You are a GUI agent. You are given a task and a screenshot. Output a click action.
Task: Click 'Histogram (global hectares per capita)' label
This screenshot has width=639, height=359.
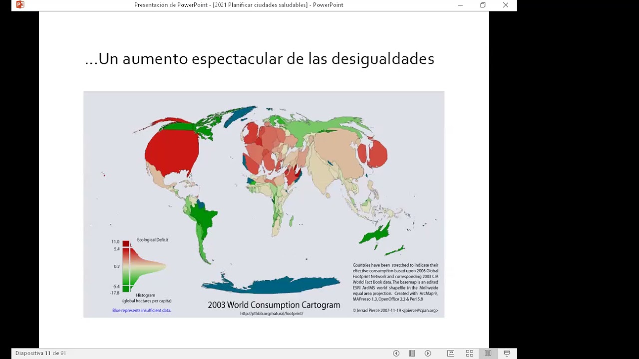click(x=147, y=298)
